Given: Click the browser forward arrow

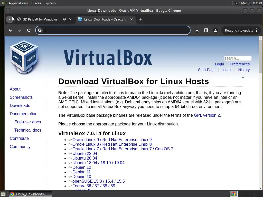Looking at the screenshot, I should click(20, 30).
